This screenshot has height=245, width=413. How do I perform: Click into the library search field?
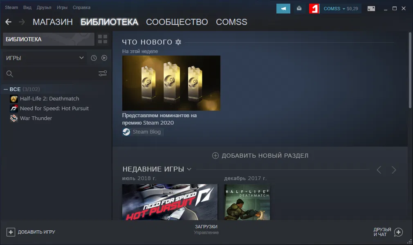point(55,73)
